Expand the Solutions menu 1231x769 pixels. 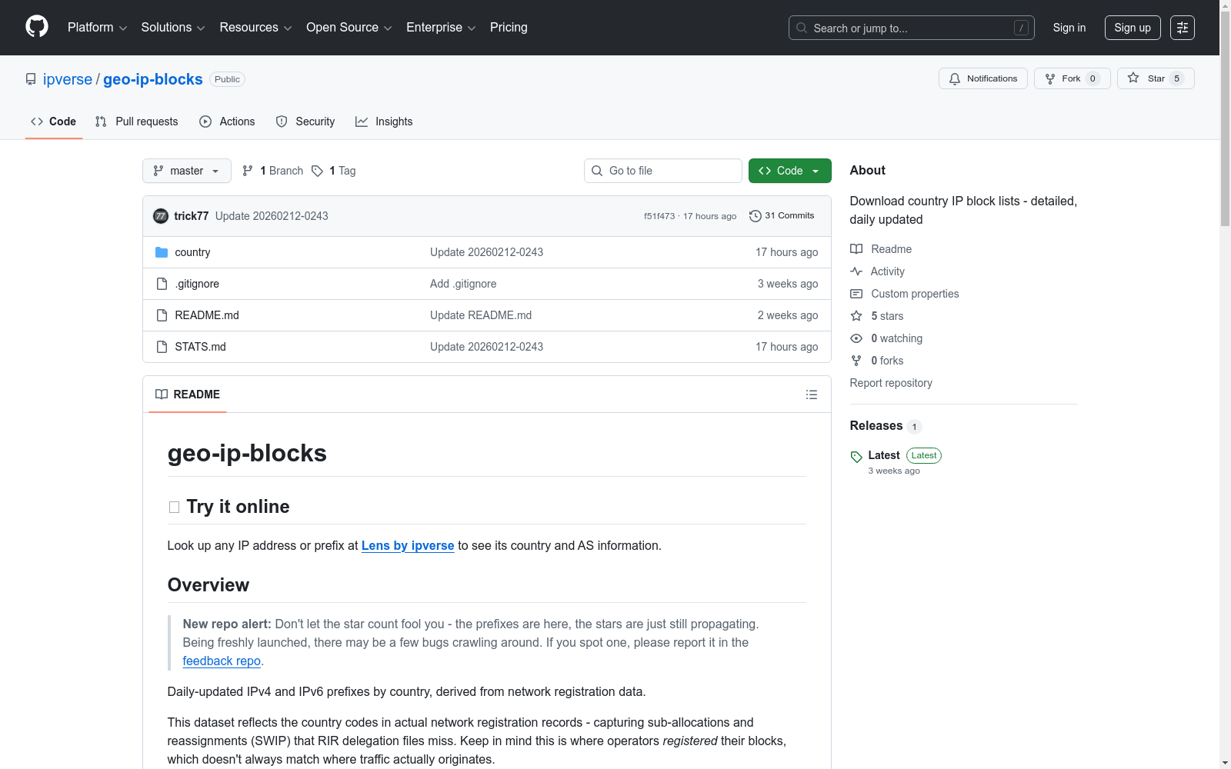point(173,28)
